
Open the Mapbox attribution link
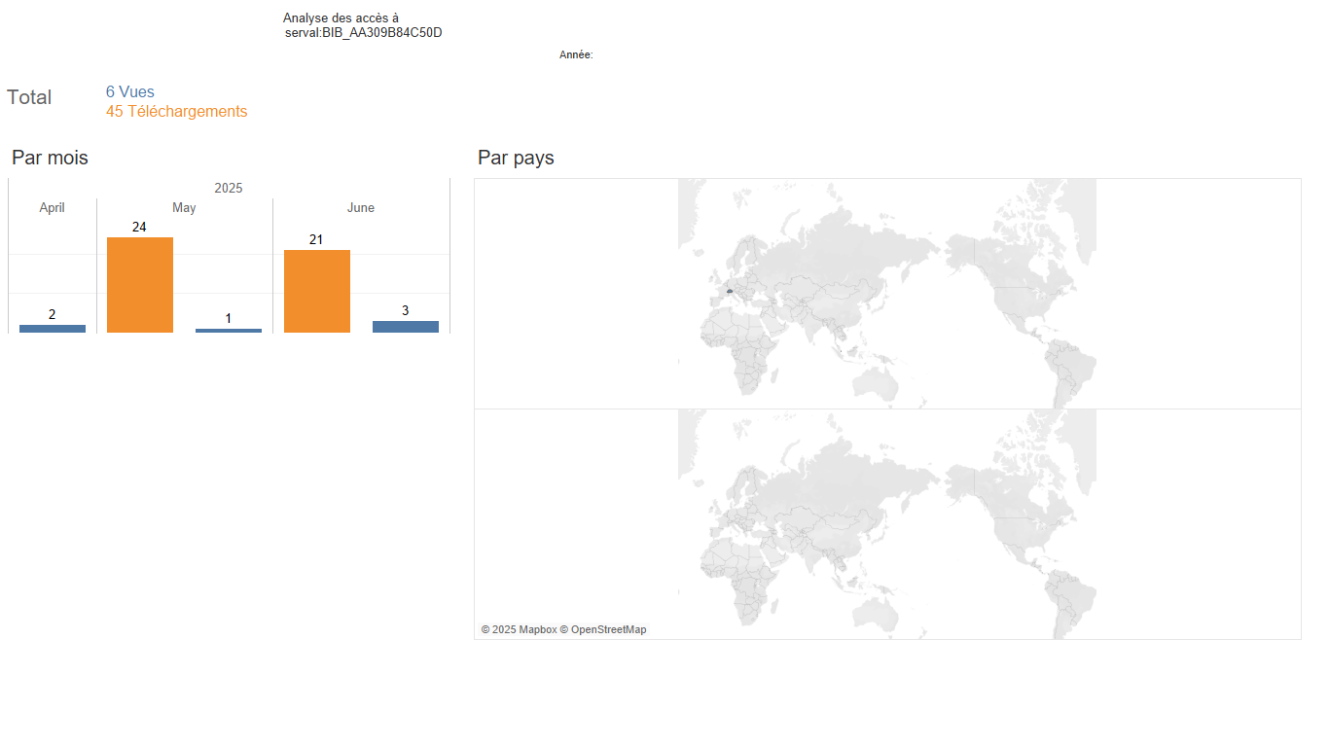click(x=519, y=630)
